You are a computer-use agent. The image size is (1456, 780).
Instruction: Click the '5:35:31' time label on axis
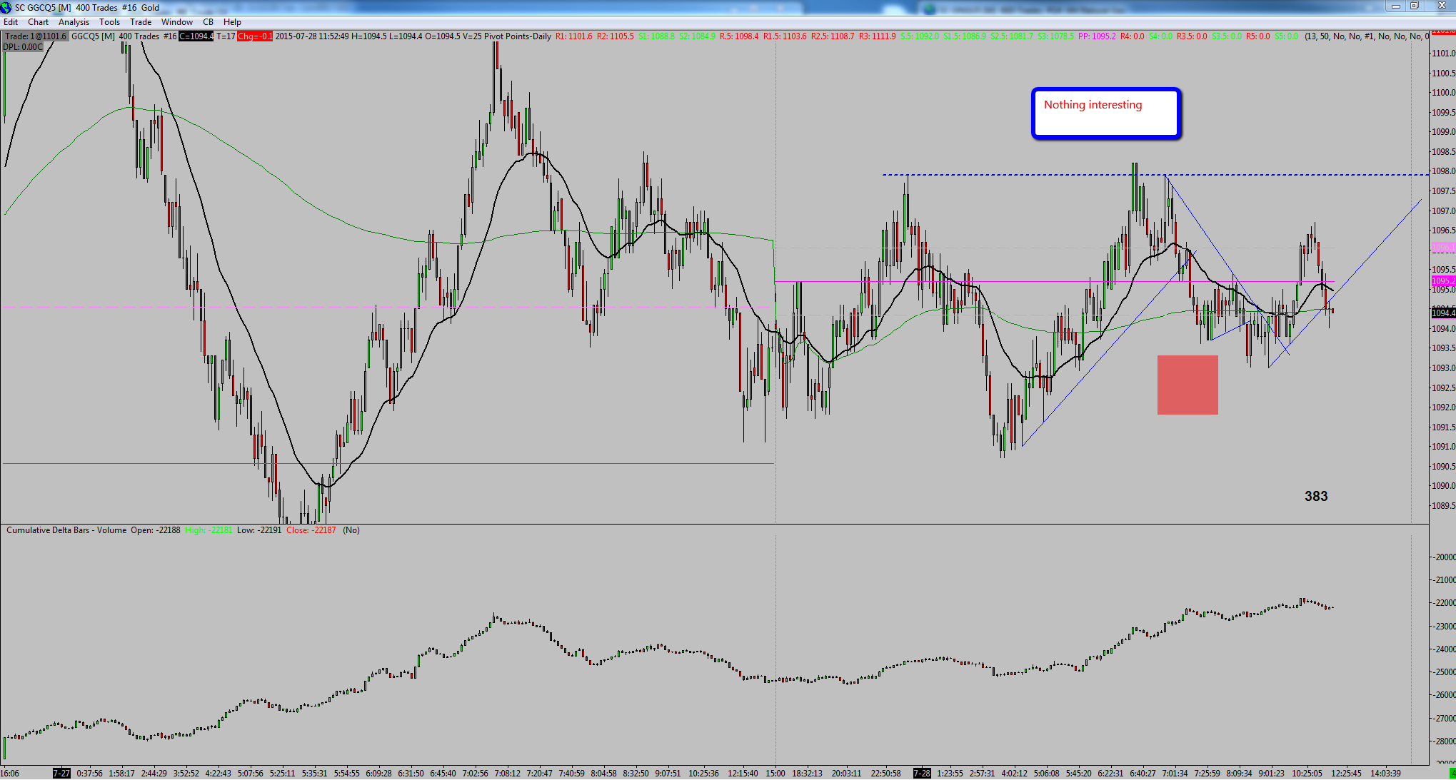click(x=314, y=774)
